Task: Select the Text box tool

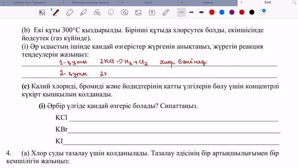Action: point(152,13)
